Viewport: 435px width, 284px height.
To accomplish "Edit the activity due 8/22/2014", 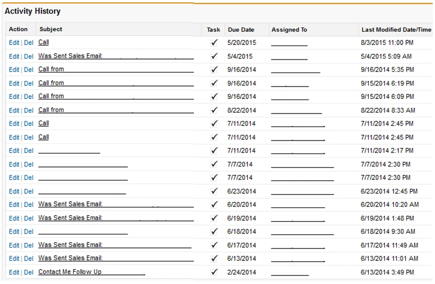I will [14, 110].
